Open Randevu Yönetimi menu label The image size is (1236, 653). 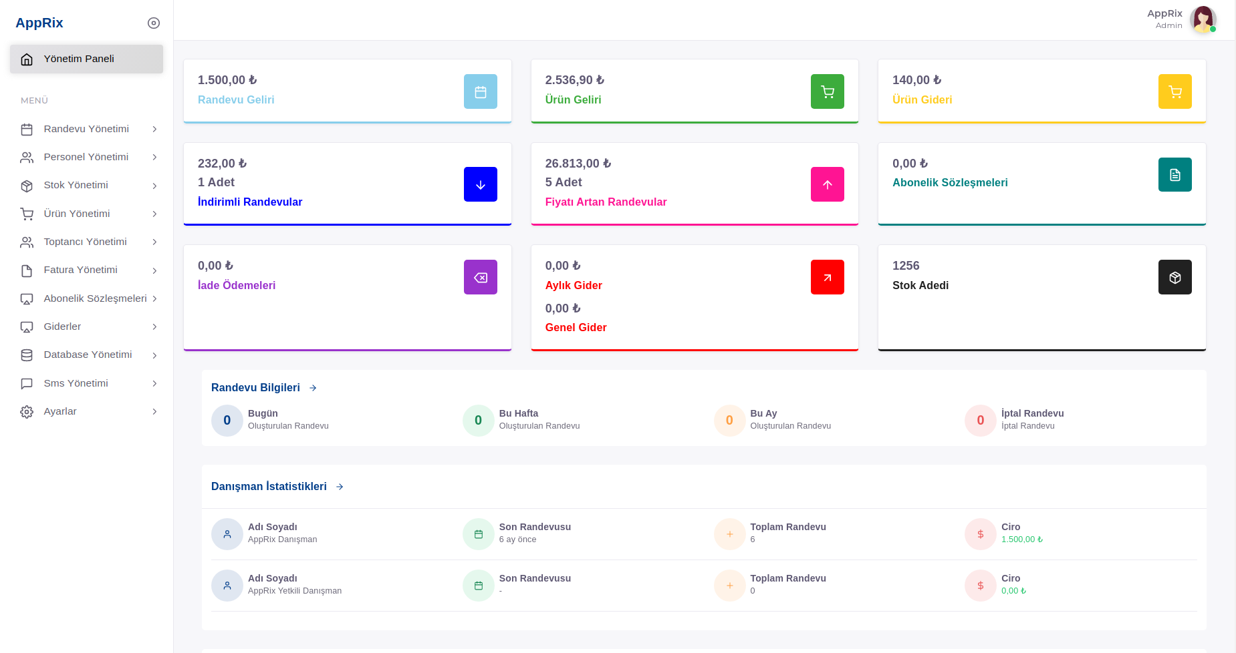pos(86,129)
